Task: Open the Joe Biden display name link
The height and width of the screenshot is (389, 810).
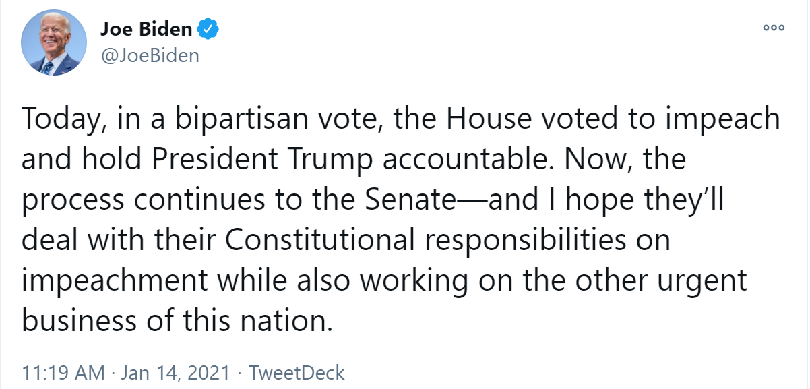Action: [147, 29]
